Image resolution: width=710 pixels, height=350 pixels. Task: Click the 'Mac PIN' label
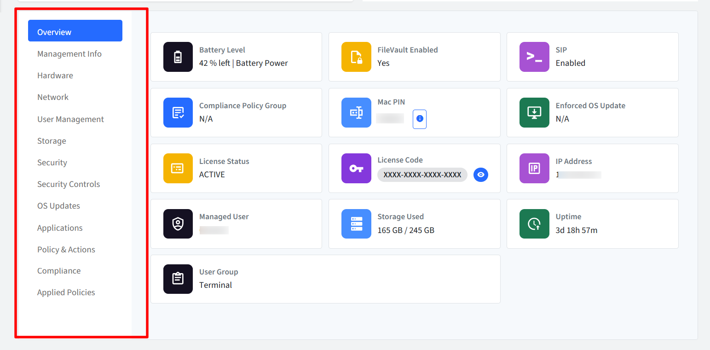tap(391, 102)
